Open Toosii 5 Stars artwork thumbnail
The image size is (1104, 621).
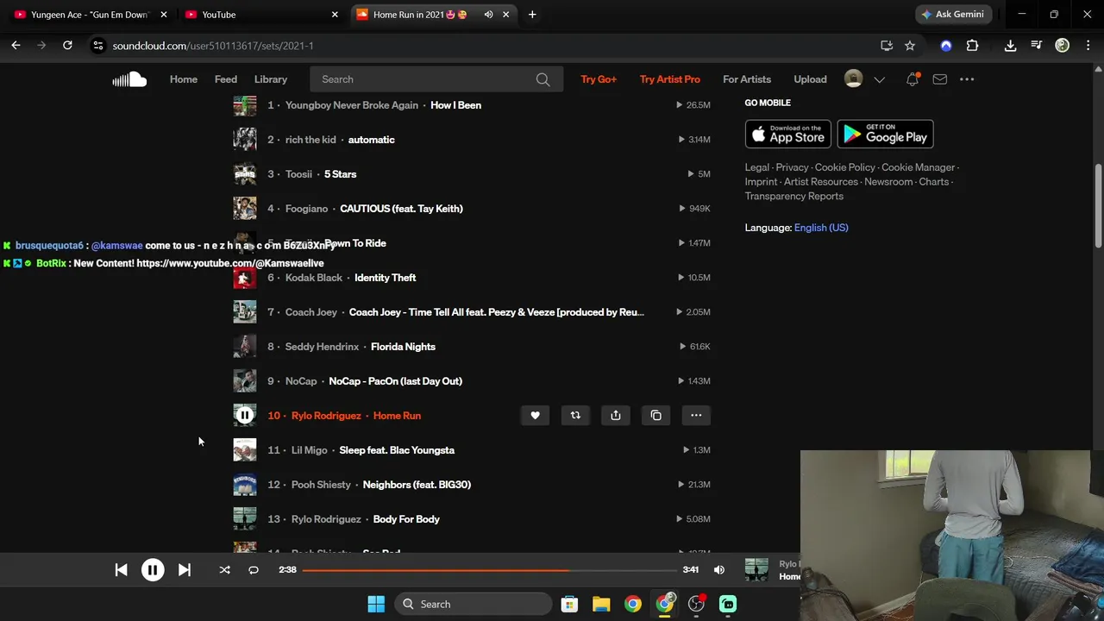coord(245,174)
